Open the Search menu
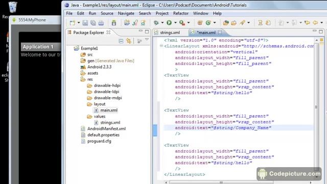The width and height of the screenshot is (327, 184). pyautogui.click(x=145, y=13)
